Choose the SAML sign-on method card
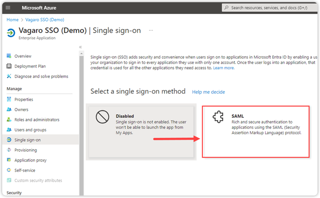The image size is (320, 198). click(256, 132)
